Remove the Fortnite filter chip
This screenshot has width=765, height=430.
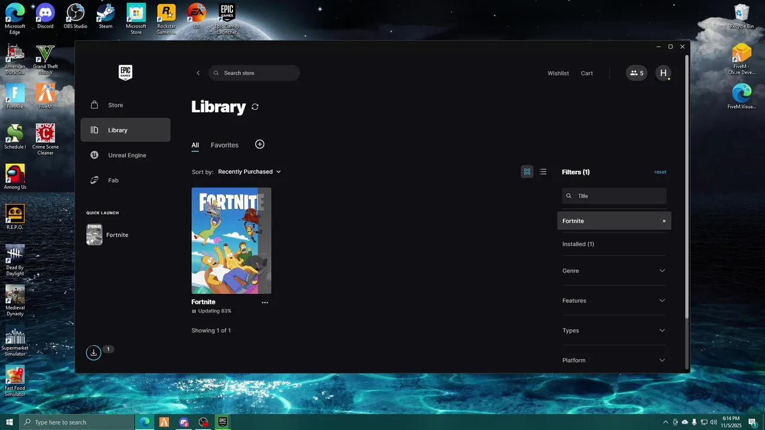coord(663,221)
